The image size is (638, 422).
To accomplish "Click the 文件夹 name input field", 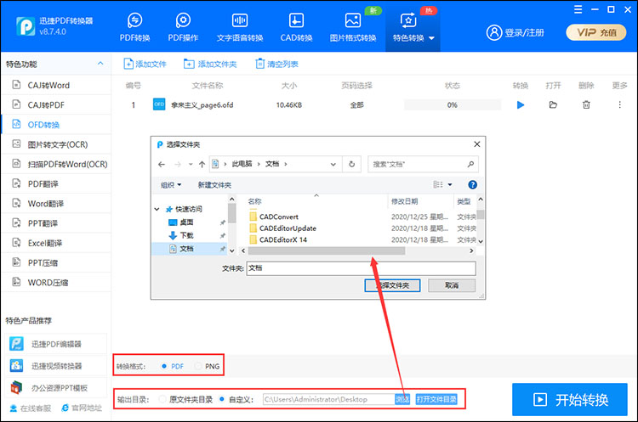I will [361, 268].
